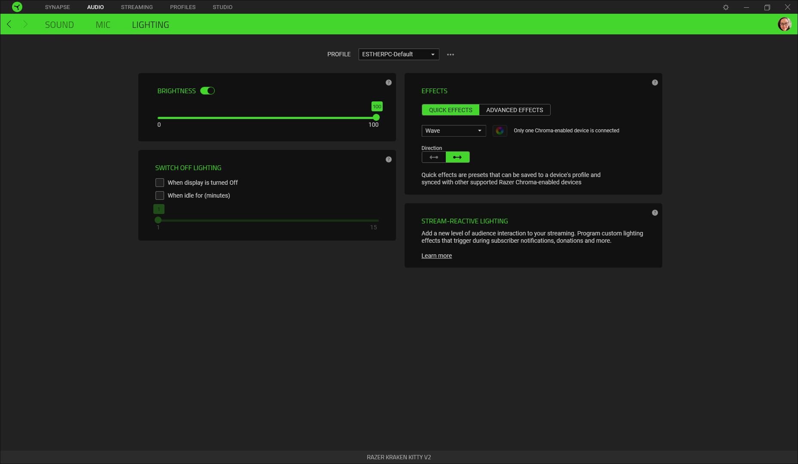Click the brightness 100 value badge
798x464 pixels.
tap(377, 107)
